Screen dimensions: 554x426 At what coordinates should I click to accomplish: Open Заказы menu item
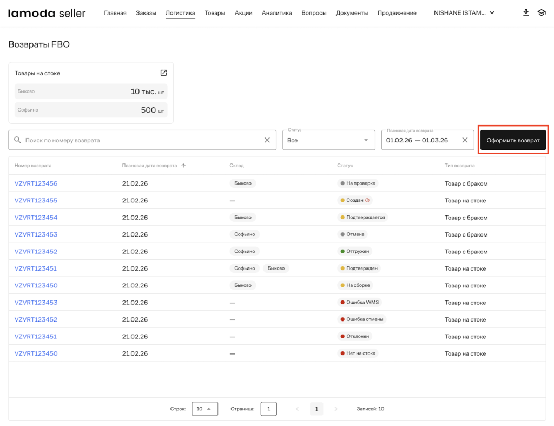146,13
